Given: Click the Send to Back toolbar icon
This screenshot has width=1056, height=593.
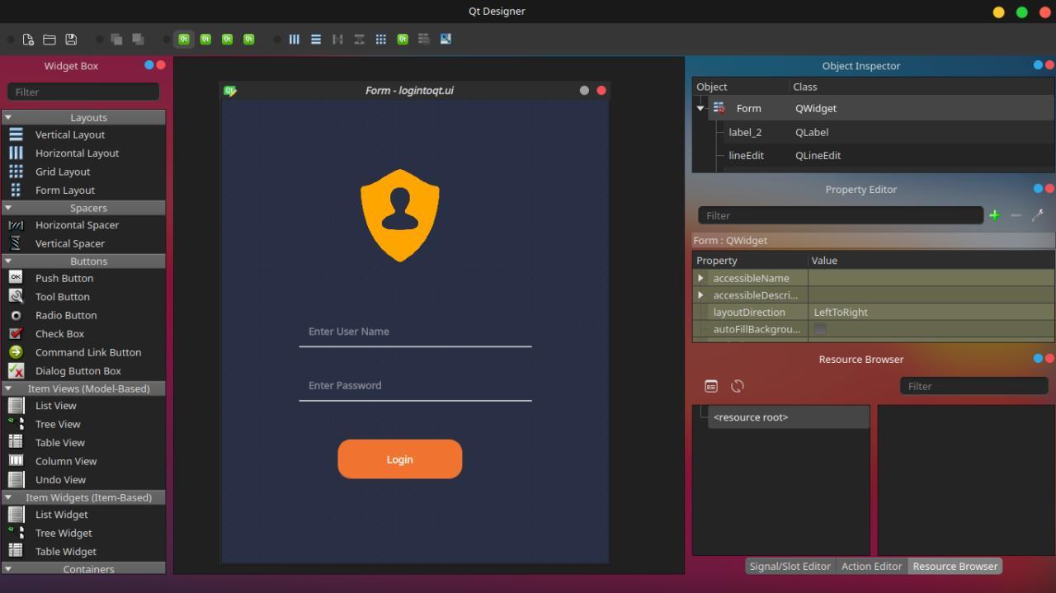Looking at the screenshot, I should click(x=116, y=39).
